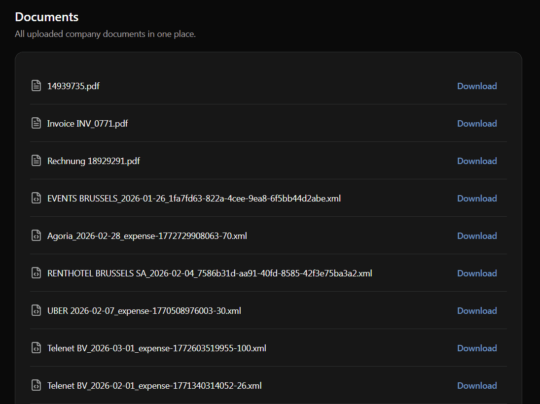This screenshot has height=404, width=540.
Task: Download the 14939735.pdf document
Action: (476, 86)
